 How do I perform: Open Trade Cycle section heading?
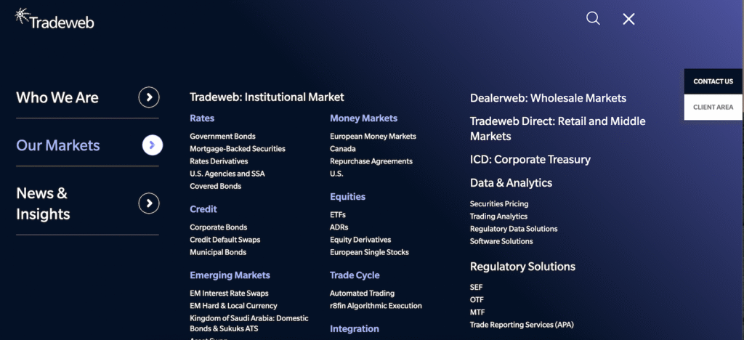tap(355, 275)
